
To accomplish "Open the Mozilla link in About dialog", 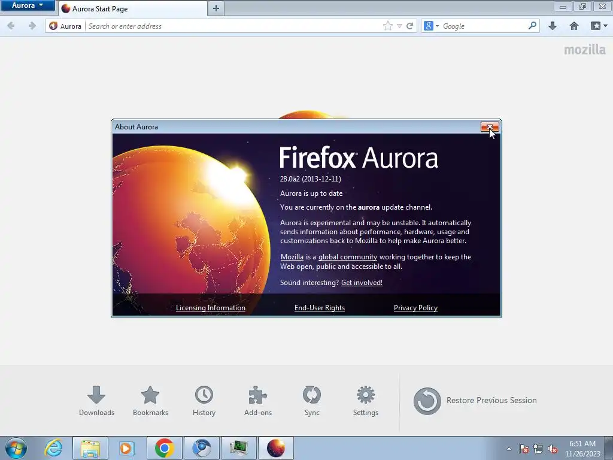I will (292, 257).
